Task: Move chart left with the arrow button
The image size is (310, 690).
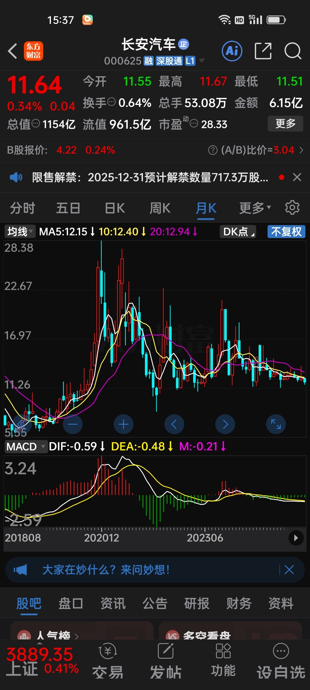Action: click(174, 424)
